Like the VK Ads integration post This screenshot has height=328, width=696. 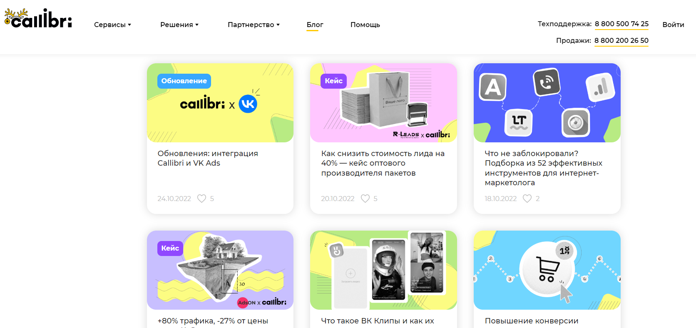[201, 199]
